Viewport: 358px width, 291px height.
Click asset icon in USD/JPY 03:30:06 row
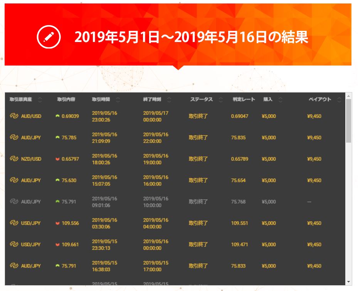[x=14, y=223]
